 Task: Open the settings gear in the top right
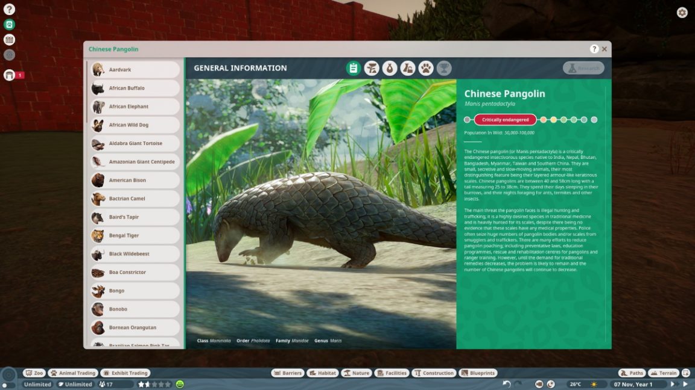pyautogui.click(x=682, y=13)
